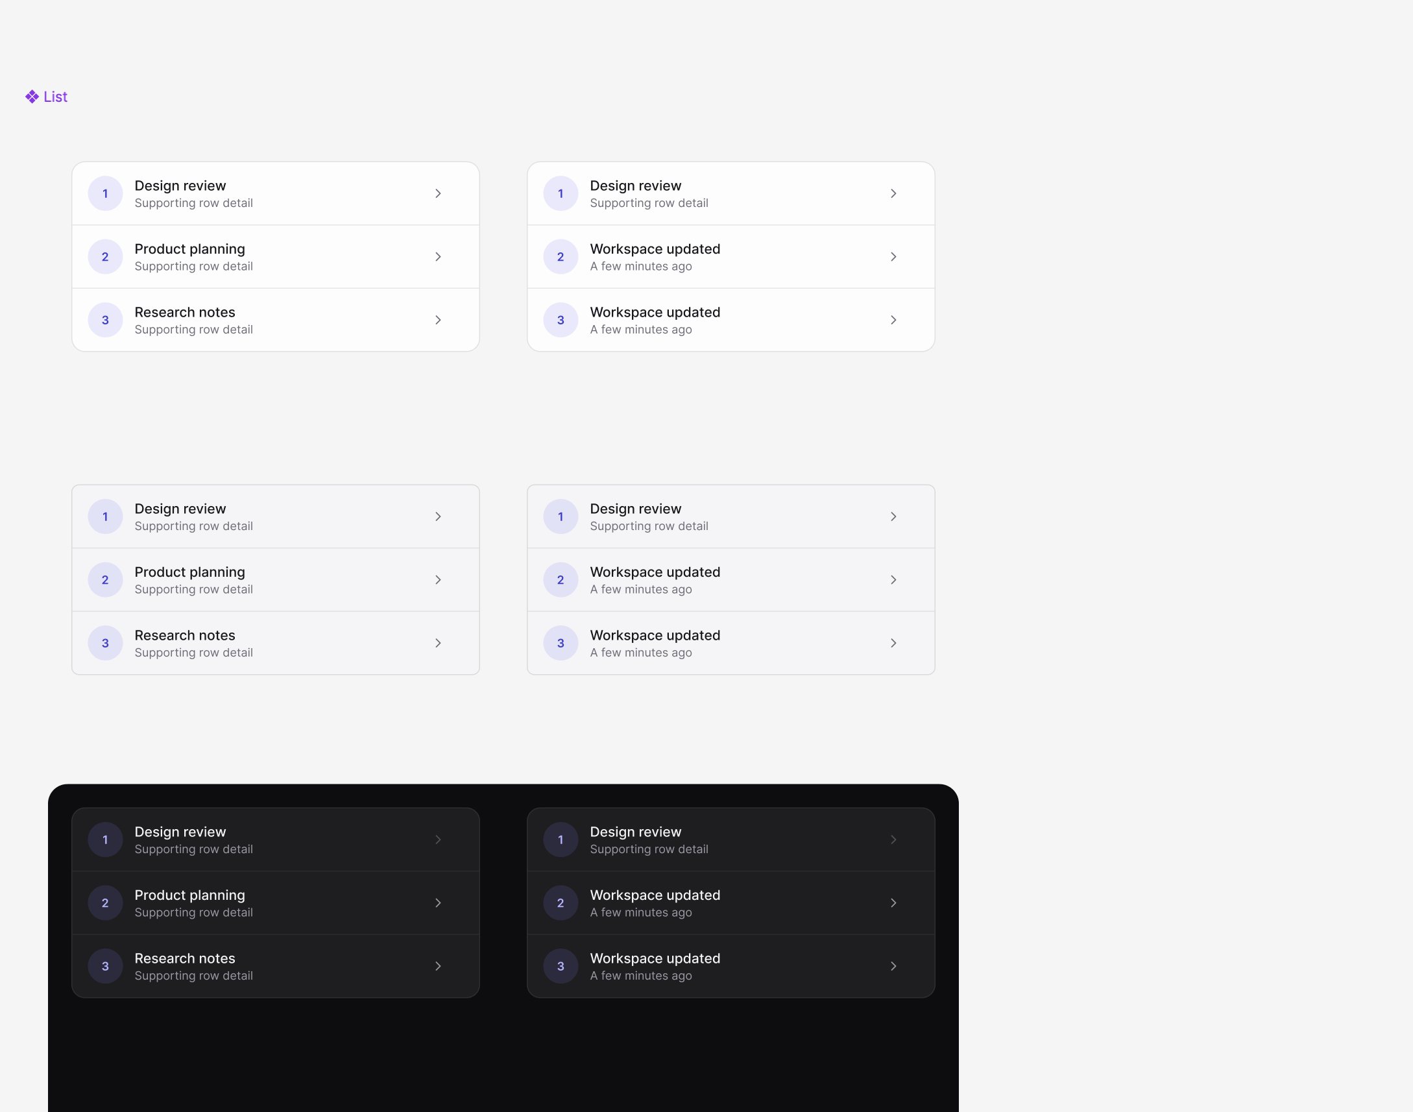
Task: Open chevron of row 2 Workspace updated, white card
Action: (893, 256)
